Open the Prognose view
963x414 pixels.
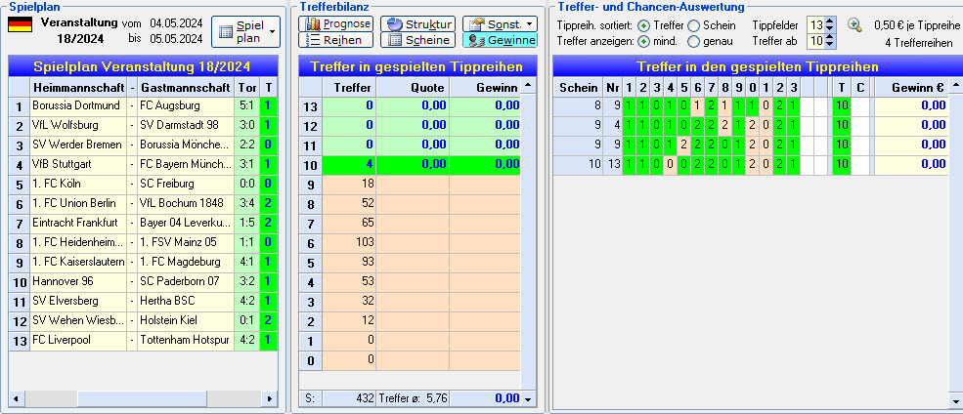coord(336,23)
